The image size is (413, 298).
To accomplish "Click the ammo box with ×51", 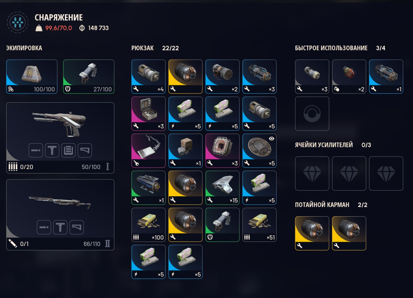I will (259, 225).
